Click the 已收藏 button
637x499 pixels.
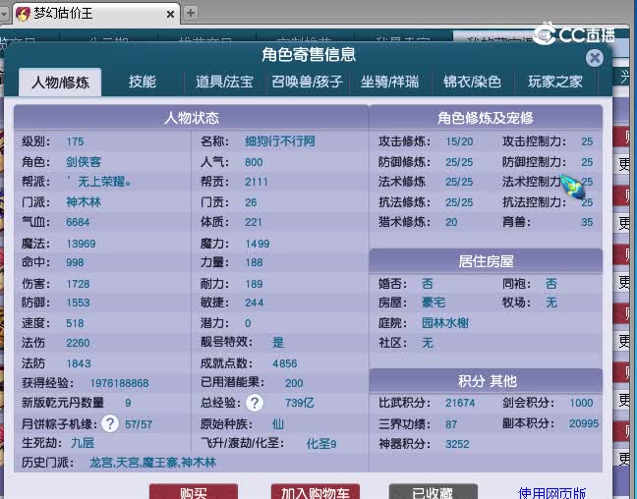[434, 492]
